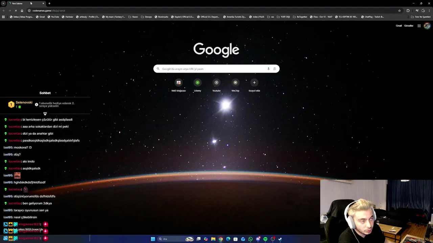Image resolution: width=433 pixels, height=243 pixels.
Task: Close the Yeni Sekme tab
Action: (43, 3)
